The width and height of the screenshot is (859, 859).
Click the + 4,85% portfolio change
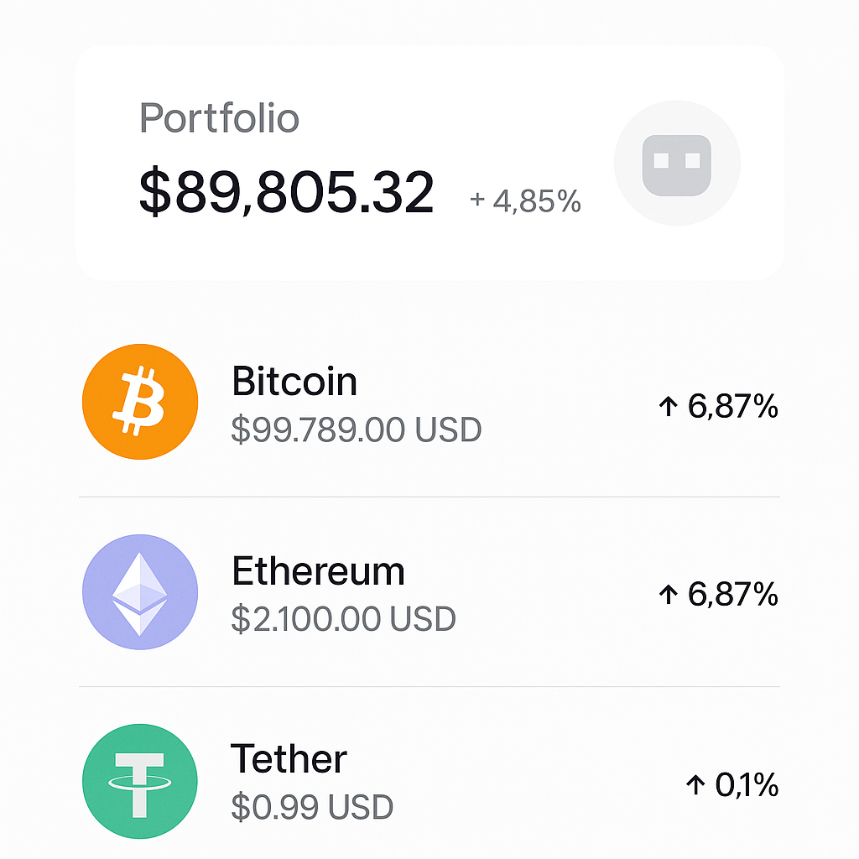click(525, 200)
